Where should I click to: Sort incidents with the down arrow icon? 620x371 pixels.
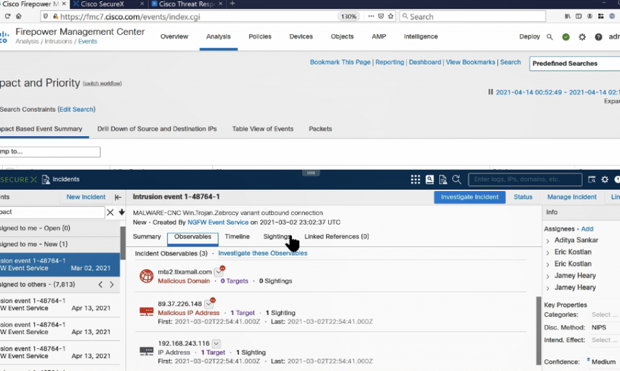click(122, 212)
